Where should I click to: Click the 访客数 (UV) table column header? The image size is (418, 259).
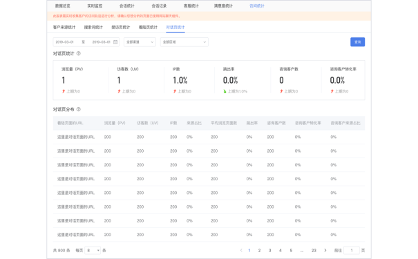(148, 123)
